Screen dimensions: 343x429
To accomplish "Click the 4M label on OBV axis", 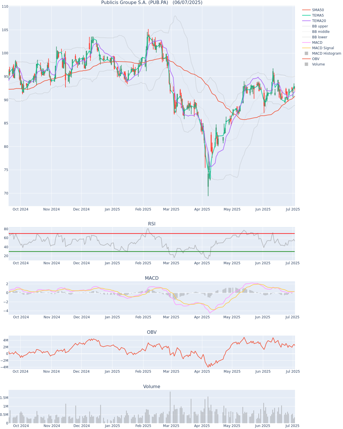I will 5,340.
